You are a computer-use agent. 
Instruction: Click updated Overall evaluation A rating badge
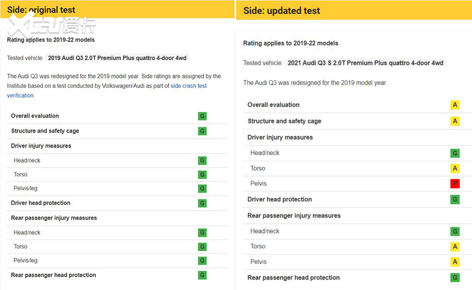pos(455,105)
